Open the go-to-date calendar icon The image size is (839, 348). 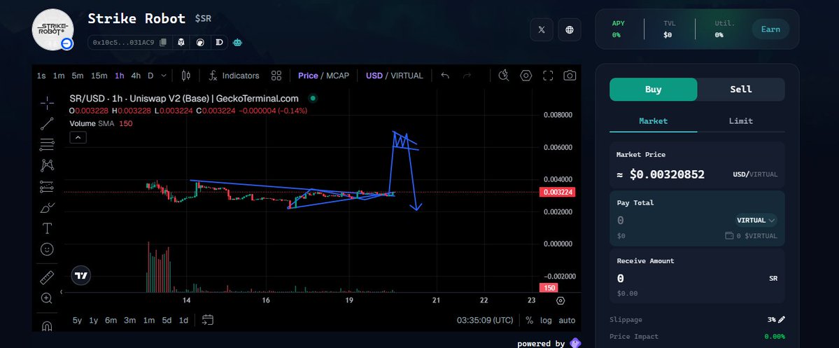(208, 320)
